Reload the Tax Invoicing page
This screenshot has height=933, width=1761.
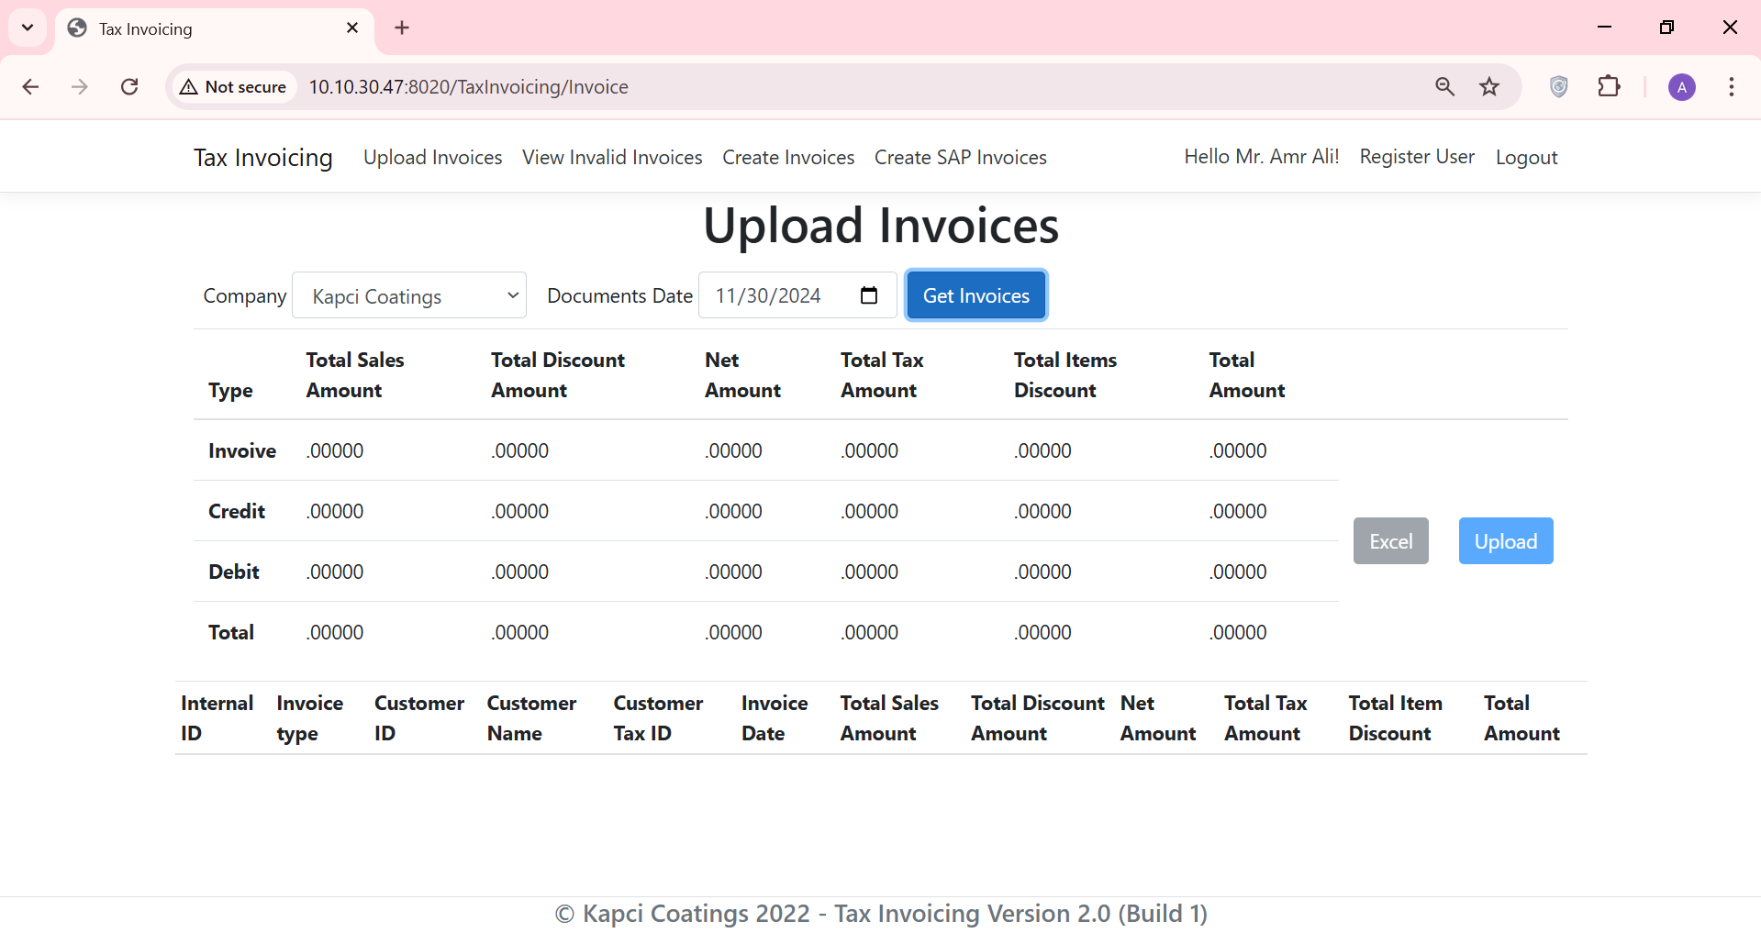point(129,86)
